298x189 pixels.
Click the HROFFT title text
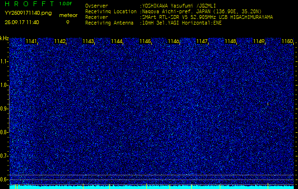30,4
